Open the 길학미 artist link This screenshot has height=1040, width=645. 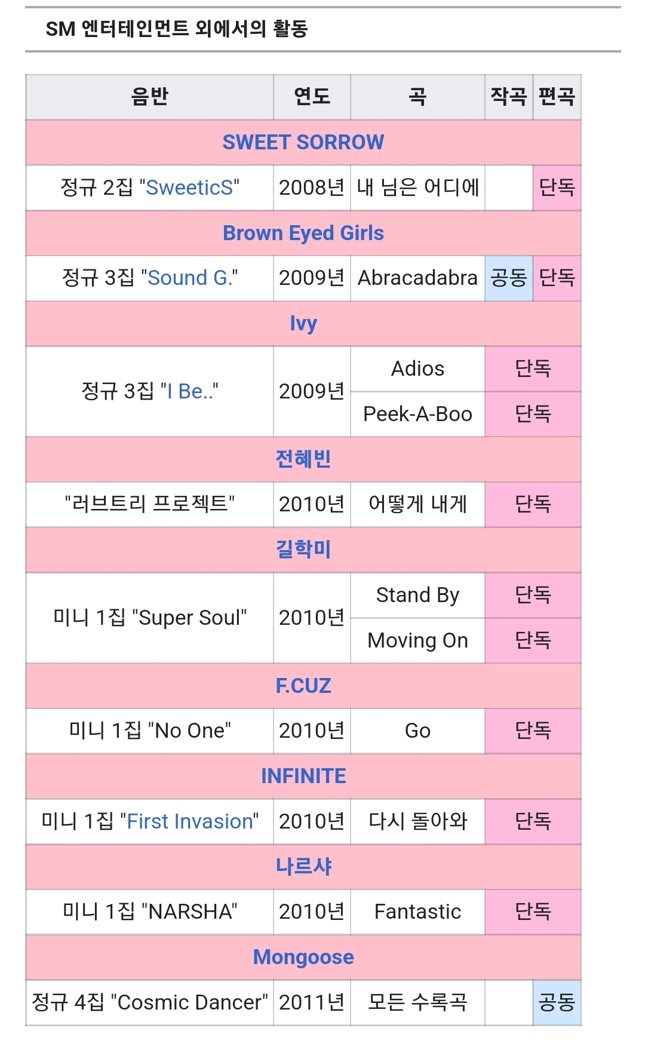pos(303,549)
